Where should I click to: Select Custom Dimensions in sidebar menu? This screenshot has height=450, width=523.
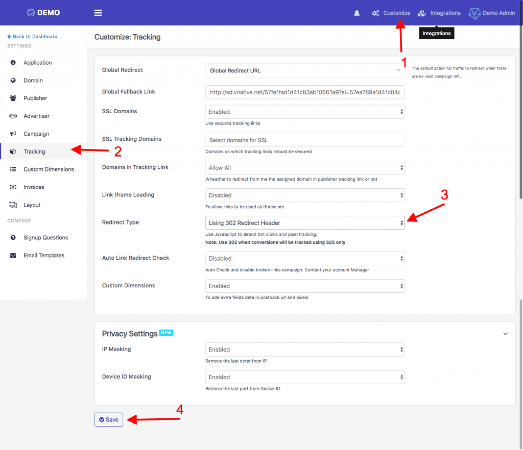48,169
